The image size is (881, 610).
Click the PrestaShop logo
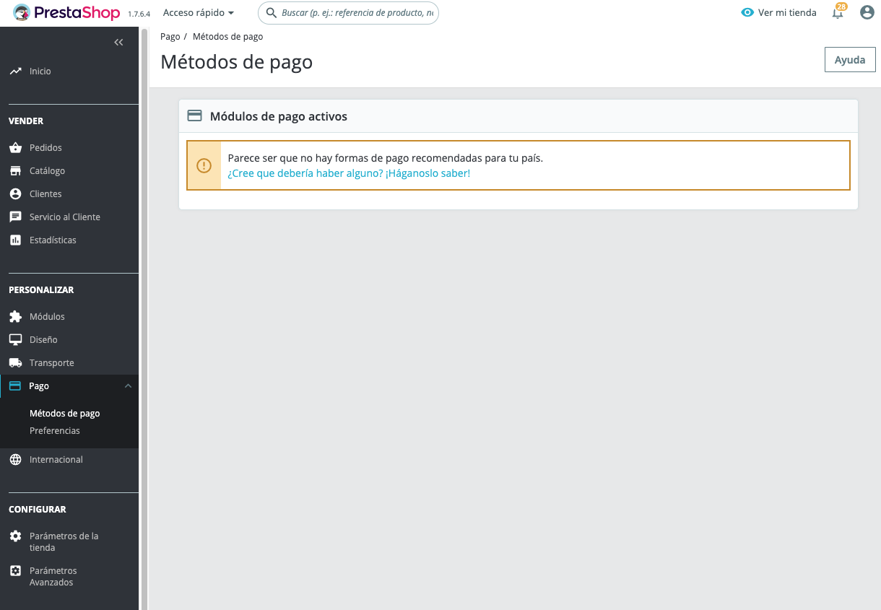(66, 12)
